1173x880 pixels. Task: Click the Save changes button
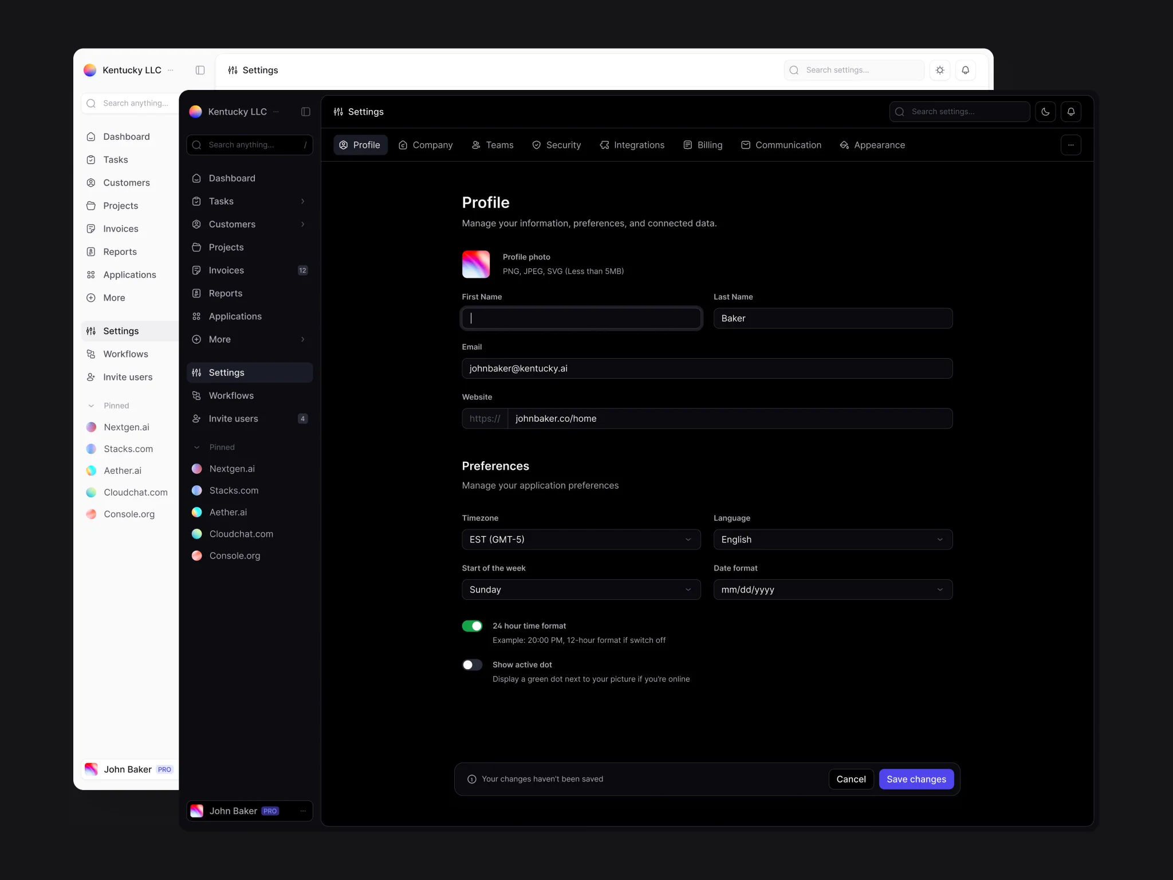(916, 779)
